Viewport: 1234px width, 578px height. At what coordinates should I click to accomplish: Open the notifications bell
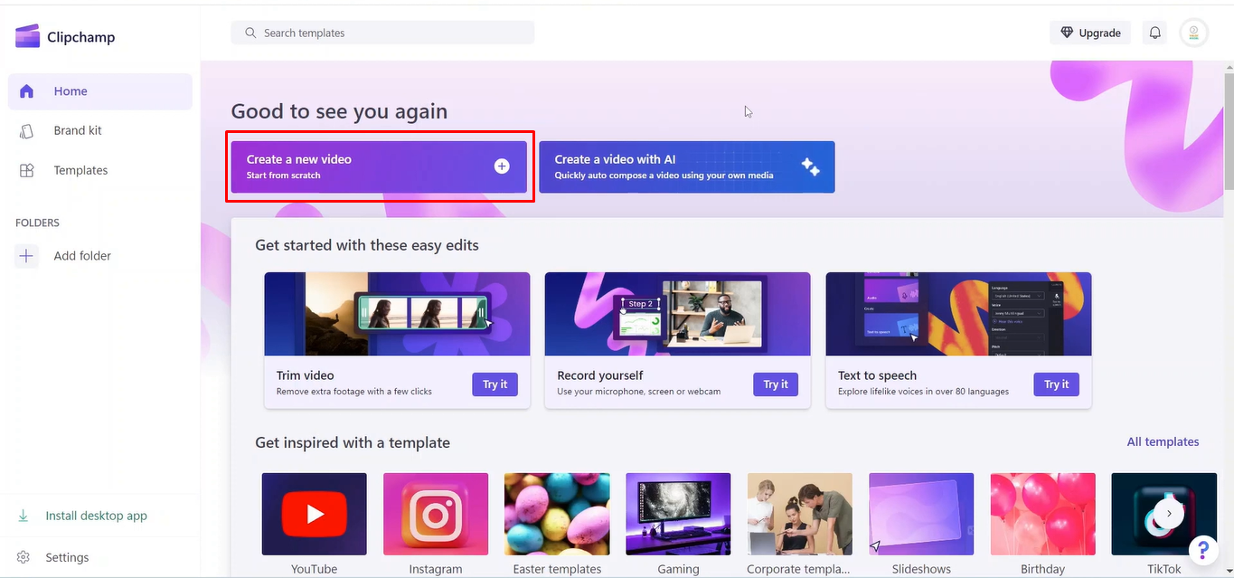tap(1154, 32)
